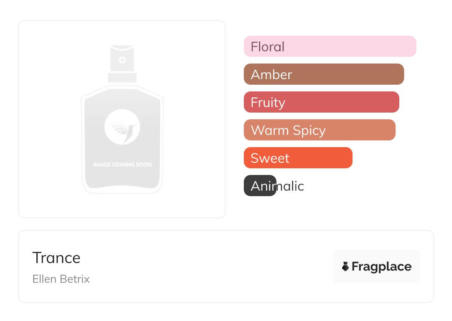Click the spray nozzle atop the bottle
The width and height of the screenshot is (452, 321).
coord(122,58)
